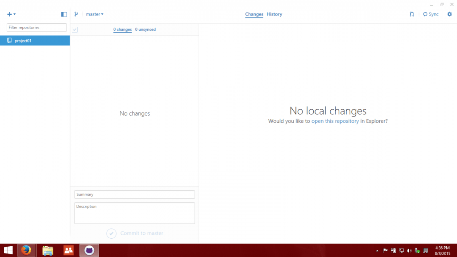Screen dimensions: 457x257
Task: Show hidden system tray icons
Action: tap(377, 251)
